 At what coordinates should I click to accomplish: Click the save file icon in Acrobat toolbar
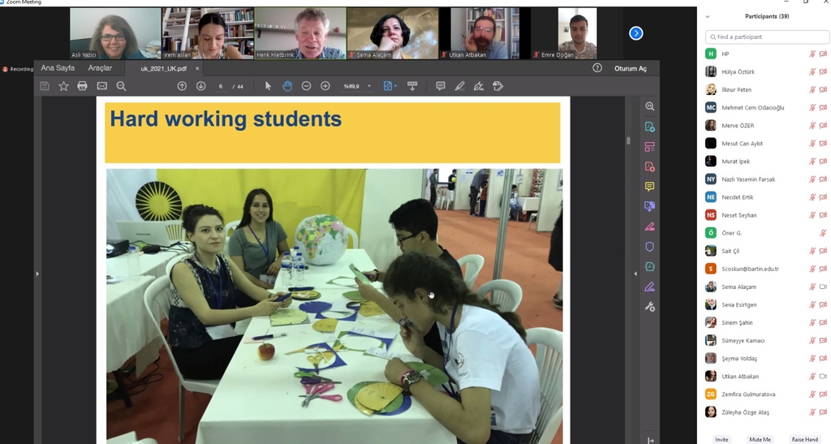(x=45, y=86)
